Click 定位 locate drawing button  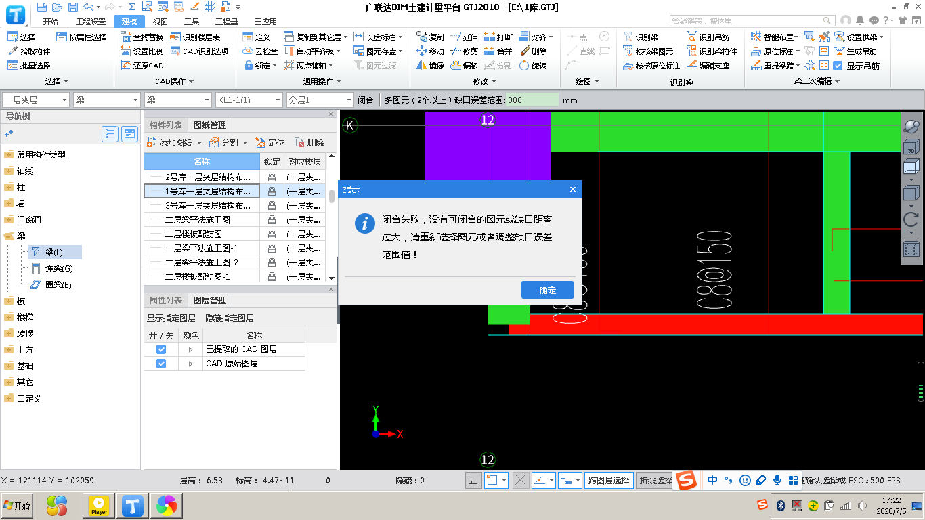(x=270, y=143)
